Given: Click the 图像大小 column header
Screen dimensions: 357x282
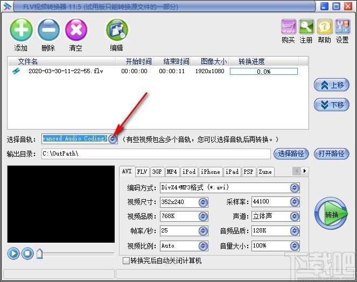Looking at the screenshot, I should [210, 61].
